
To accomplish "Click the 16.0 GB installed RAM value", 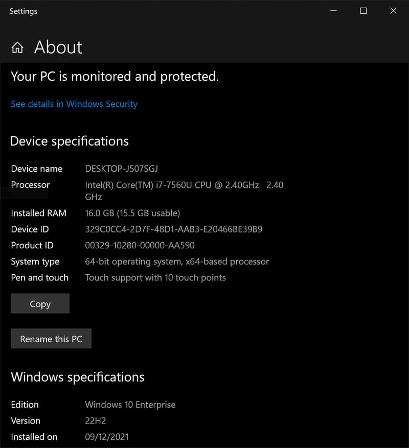I will 132,213.
